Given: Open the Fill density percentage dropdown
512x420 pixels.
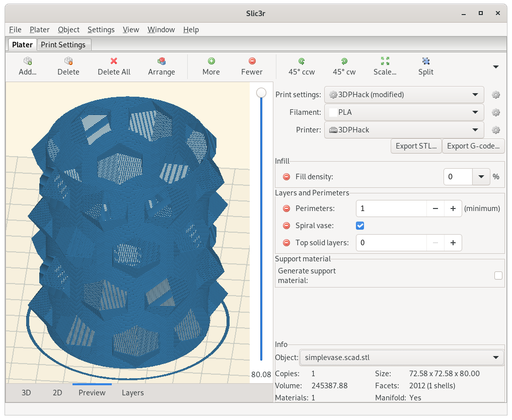Looking at the screenshot, I should (482, 177).
